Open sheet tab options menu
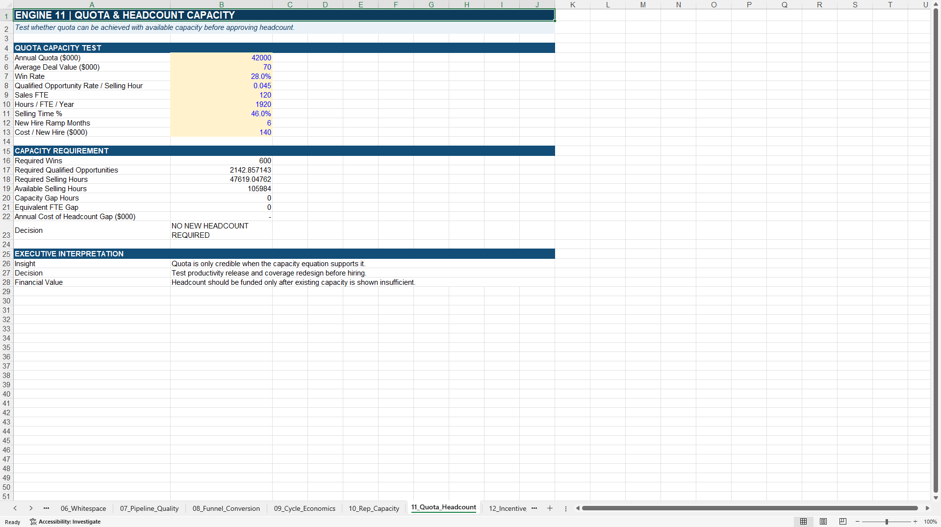The image size is (941, 527). pyautogui.click(x=566, y=508)
